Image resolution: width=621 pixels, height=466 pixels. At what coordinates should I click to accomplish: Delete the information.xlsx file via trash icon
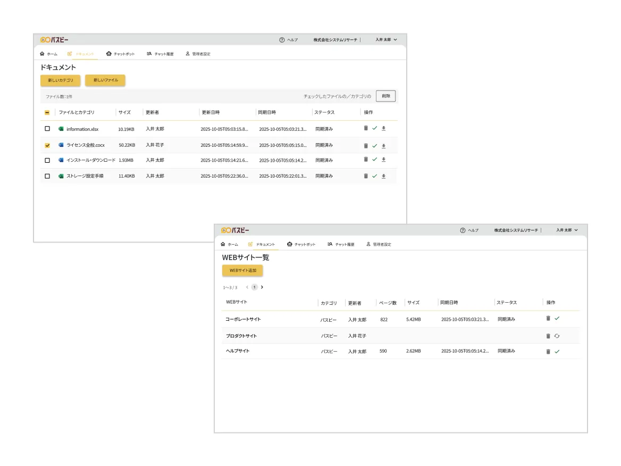366,128
